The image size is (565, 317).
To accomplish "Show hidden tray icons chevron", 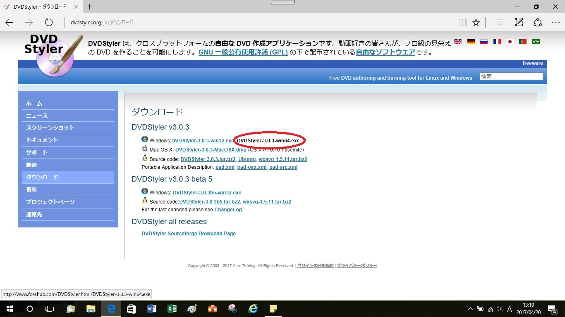I will [x=470, y=309].
